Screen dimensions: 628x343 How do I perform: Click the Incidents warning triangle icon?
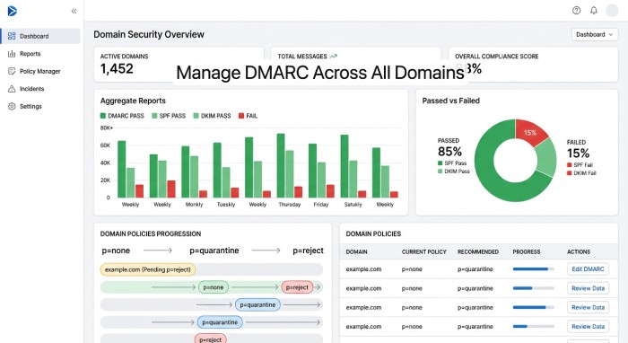tap(12, 89)
